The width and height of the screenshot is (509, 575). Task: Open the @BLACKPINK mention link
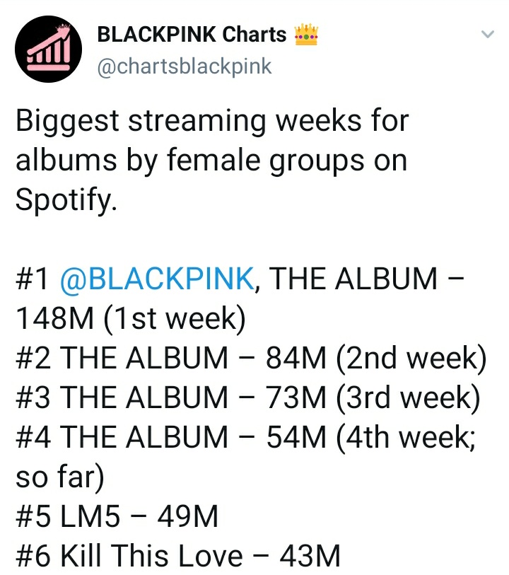pyautogui.click(x=157, y=279)
